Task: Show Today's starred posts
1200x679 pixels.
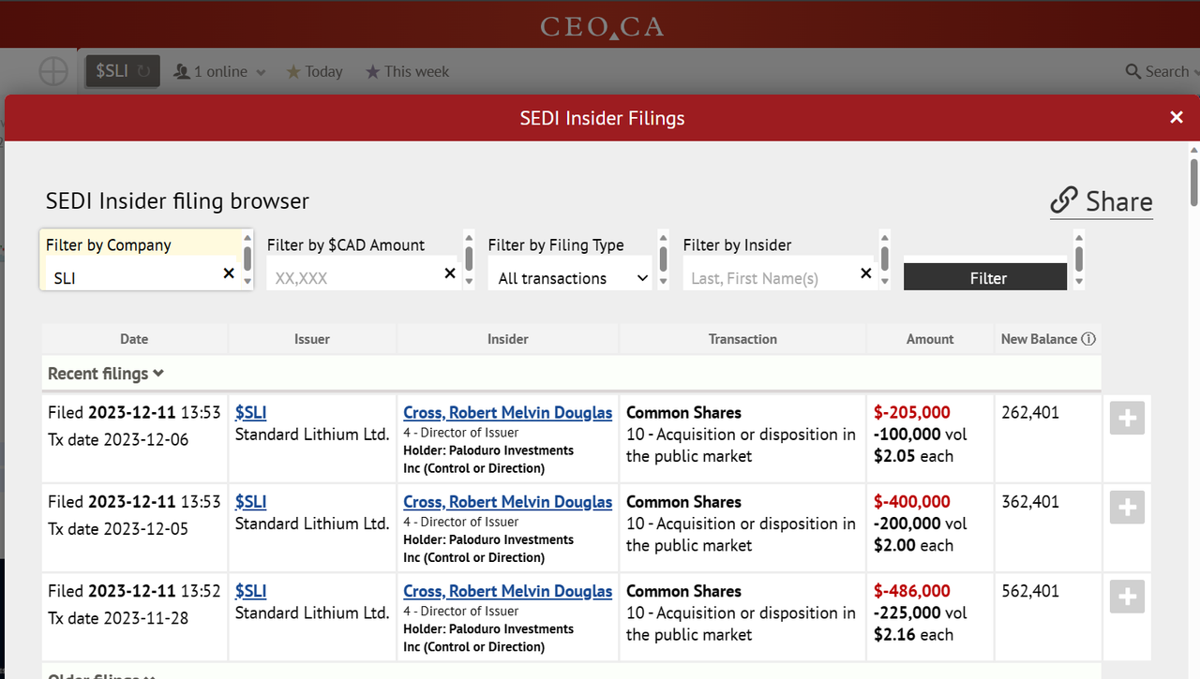Action: click(x=314, y=71)
